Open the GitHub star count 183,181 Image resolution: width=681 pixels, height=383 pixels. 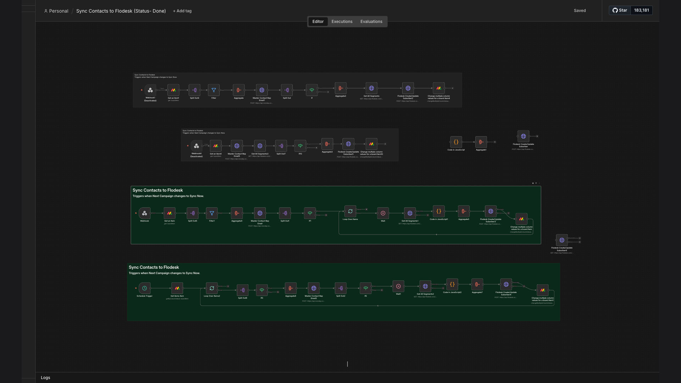pos(642,10)
